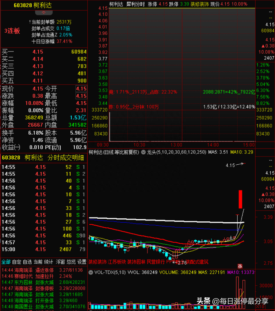Switch to the 自定 tab
Image resolution: width=275 pixels, height=311 pixels.
click(16, 262)
